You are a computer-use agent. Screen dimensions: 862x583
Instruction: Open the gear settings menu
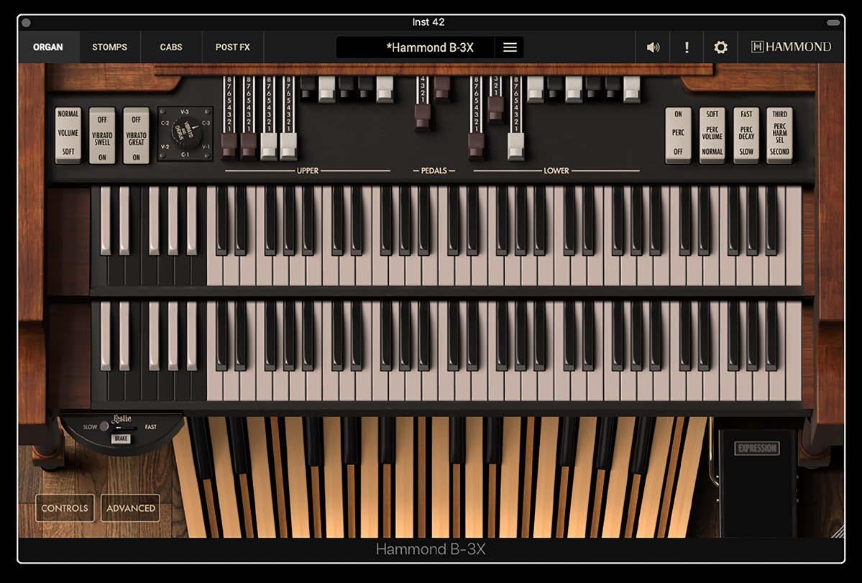[x=720, y=47]
